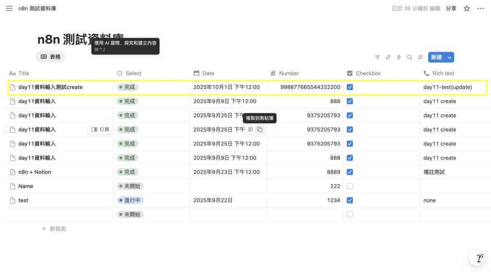Open automations lightning bolt icon
This screenshot has width=491, height=272.
(x=398, y=57)
